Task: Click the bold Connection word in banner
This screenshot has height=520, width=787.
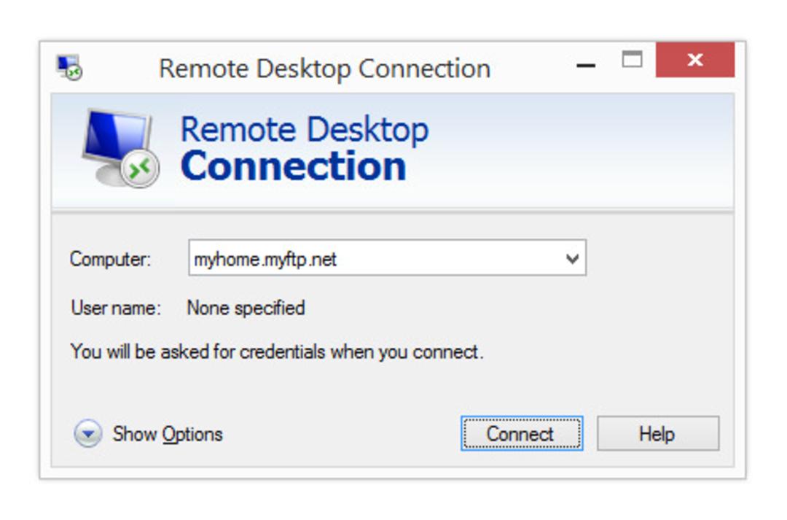Action: 293,166
